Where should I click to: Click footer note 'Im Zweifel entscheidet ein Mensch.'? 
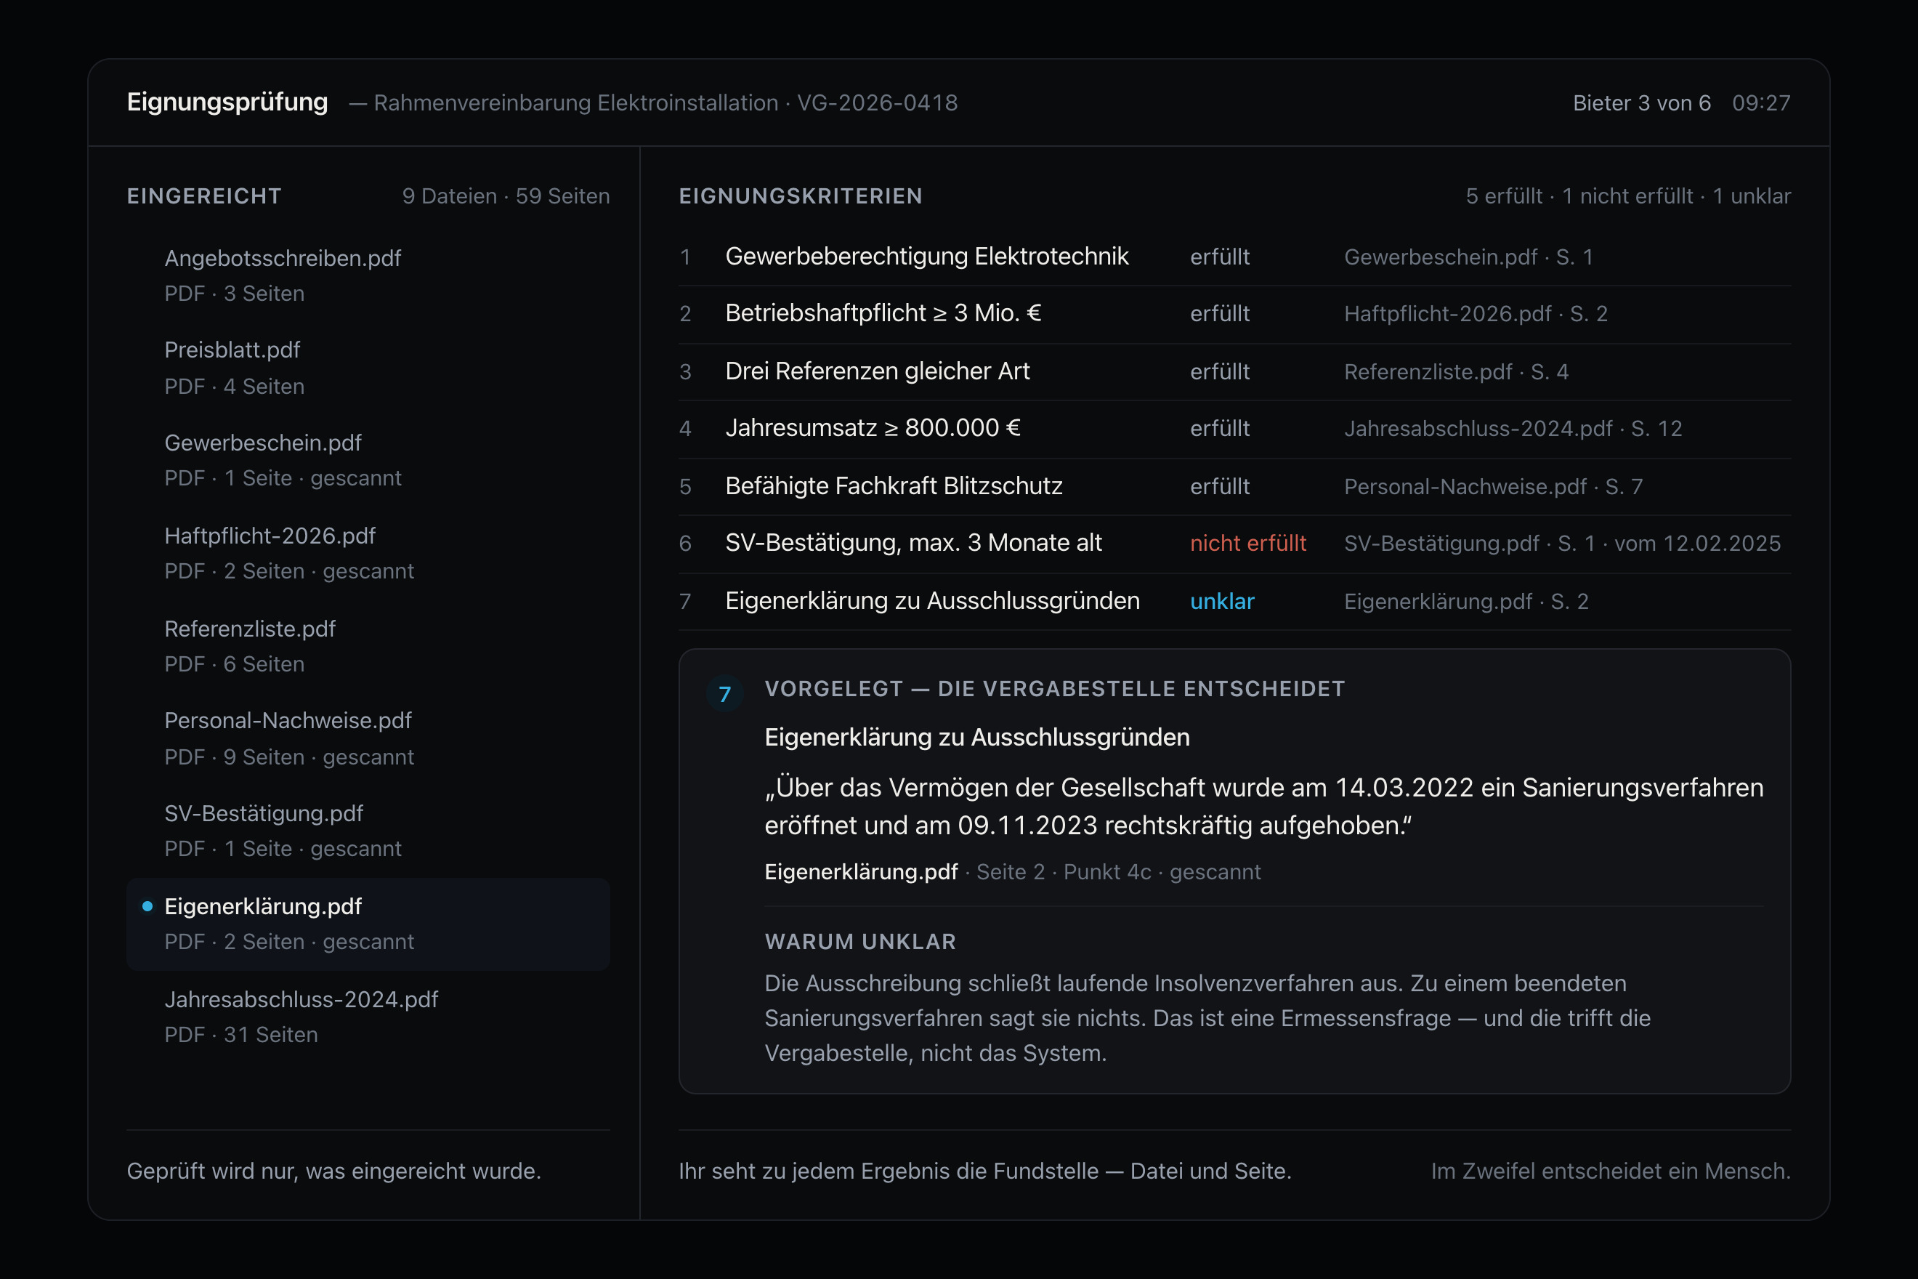1611,1171
